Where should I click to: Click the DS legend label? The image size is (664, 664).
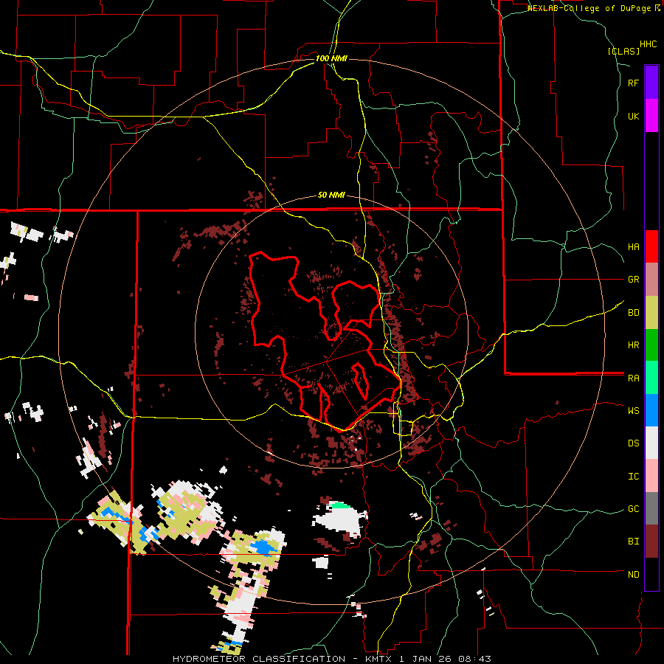[633, 443]
